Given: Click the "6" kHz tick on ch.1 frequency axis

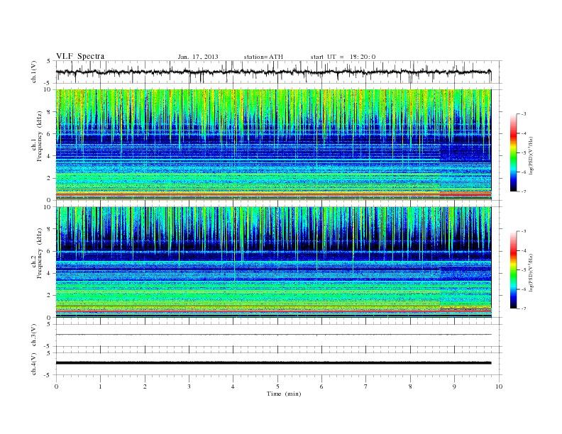Looking at the screenshot, I should [50, 134].
